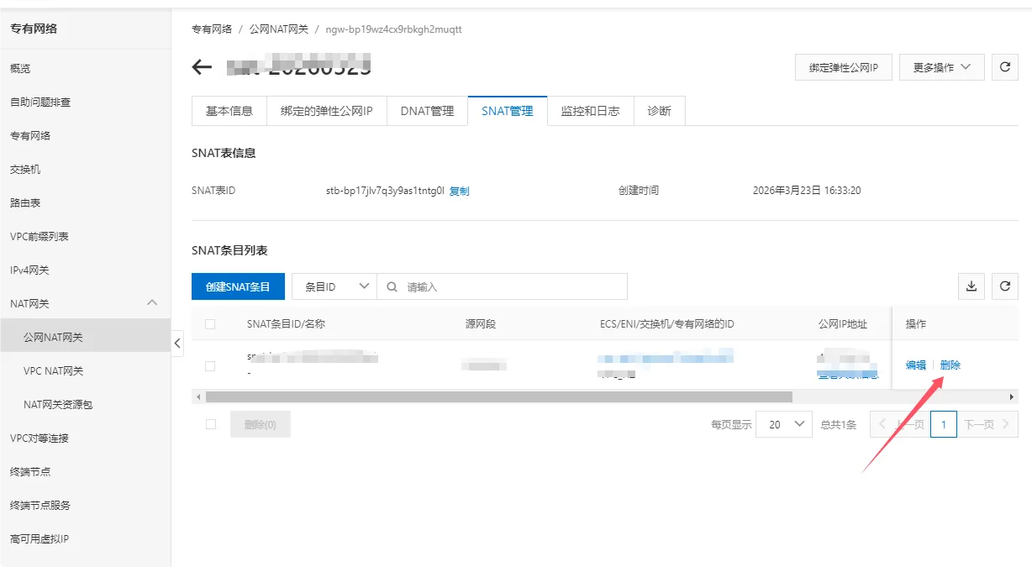The width and height of the screenshot is (1032, 567).
Task: Refresh the SNAT entry list
Action: (x=1005, y=286)
